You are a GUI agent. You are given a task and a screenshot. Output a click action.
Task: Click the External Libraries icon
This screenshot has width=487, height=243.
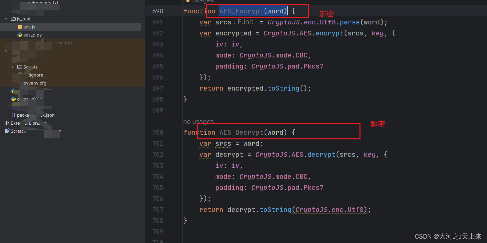[7, 123]
